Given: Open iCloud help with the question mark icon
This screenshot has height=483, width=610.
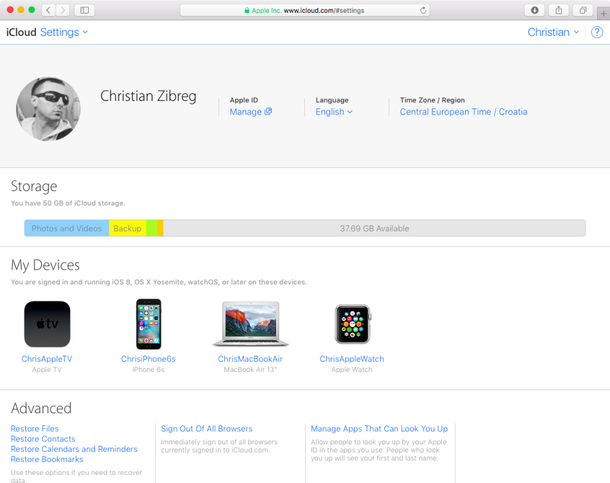Looking at the screenshot, I should point(596,32).
